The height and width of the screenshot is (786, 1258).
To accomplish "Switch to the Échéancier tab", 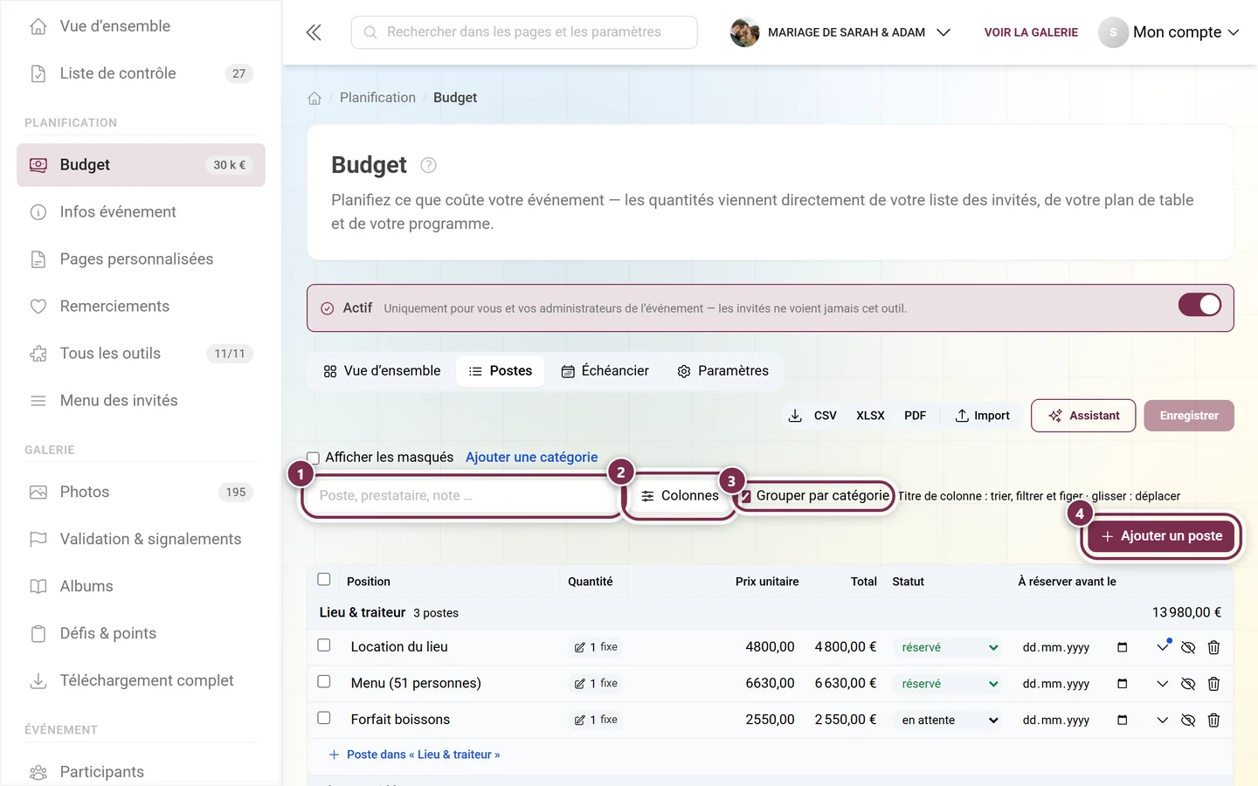I will (605, 371).
